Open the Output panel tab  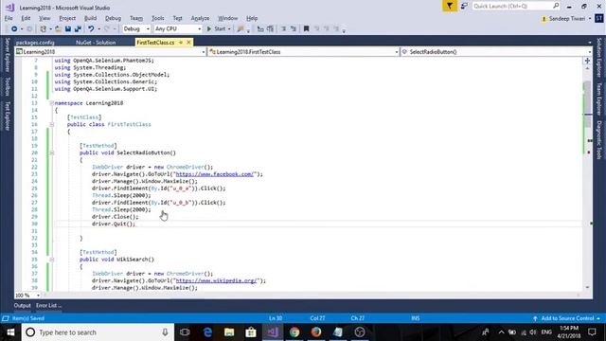point(22,305)
